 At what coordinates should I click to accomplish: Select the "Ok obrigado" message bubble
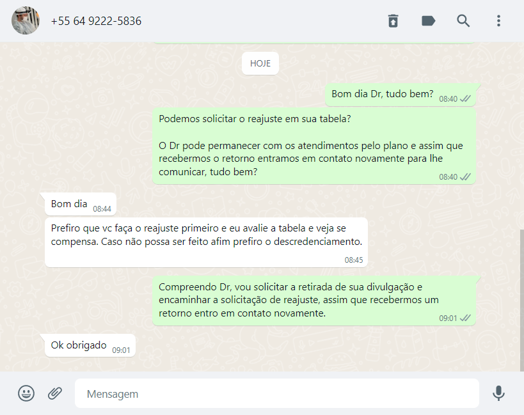click(x=90, y=345)
